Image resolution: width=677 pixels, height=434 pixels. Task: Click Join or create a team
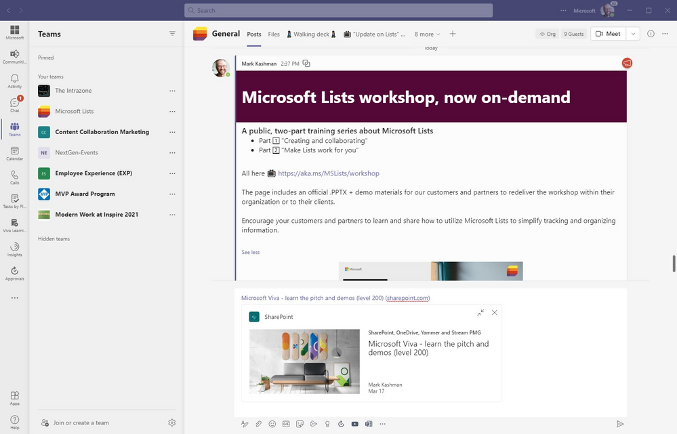click(x=81, y=422)
